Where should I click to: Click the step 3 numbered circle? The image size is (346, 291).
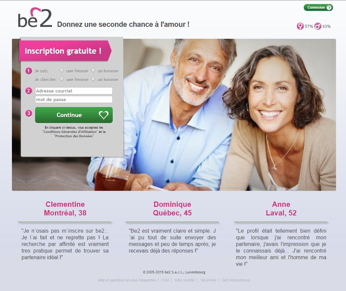[29, 113]
